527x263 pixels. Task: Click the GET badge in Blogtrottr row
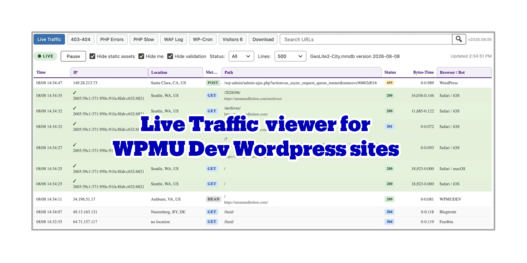pos(212,212)
